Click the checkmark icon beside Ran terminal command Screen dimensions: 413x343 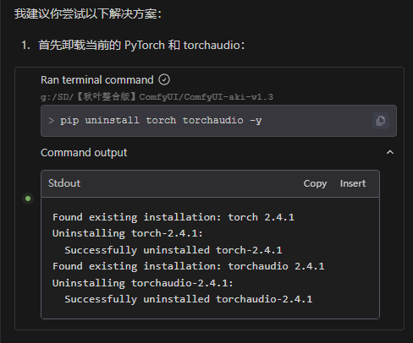pyautogui.click(x=164, y=79)
